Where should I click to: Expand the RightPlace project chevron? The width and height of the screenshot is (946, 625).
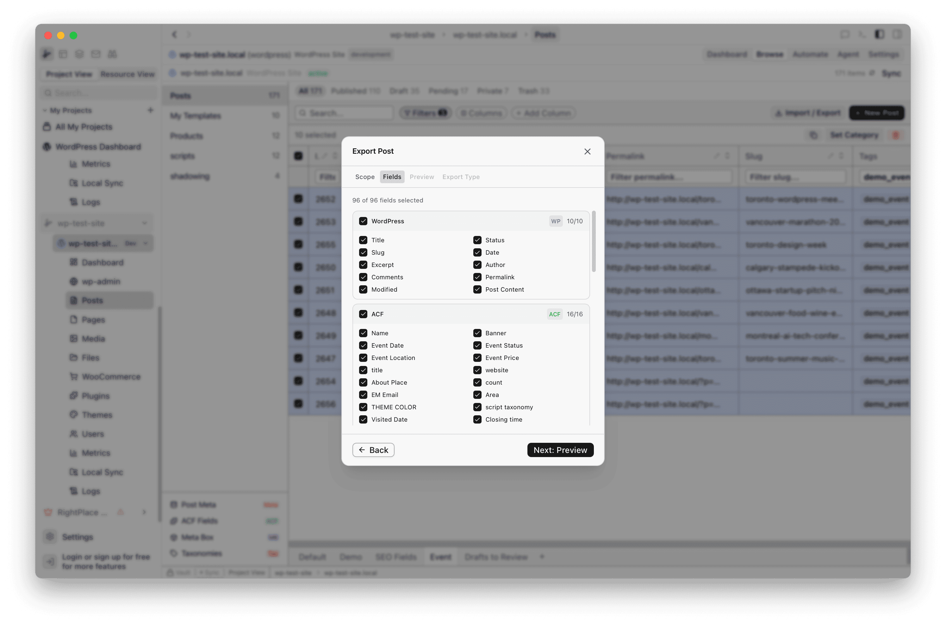click(x=144, y=512)
